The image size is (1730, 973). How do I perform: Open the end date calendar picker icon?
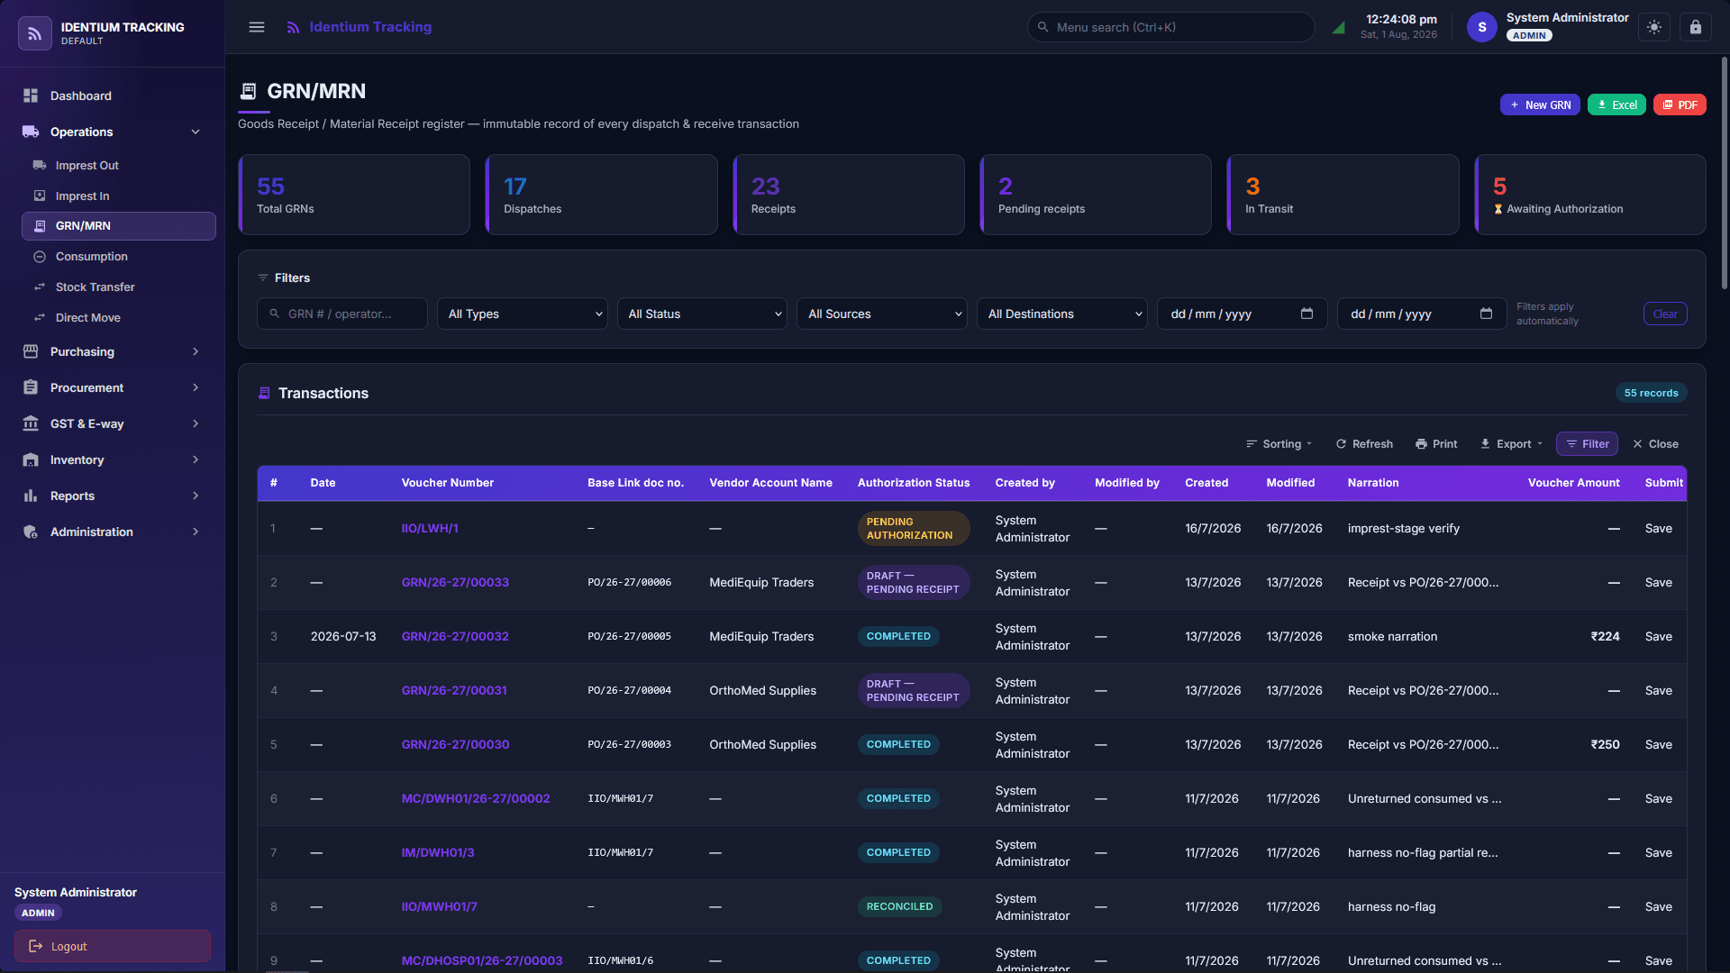tap(1486, 314)
